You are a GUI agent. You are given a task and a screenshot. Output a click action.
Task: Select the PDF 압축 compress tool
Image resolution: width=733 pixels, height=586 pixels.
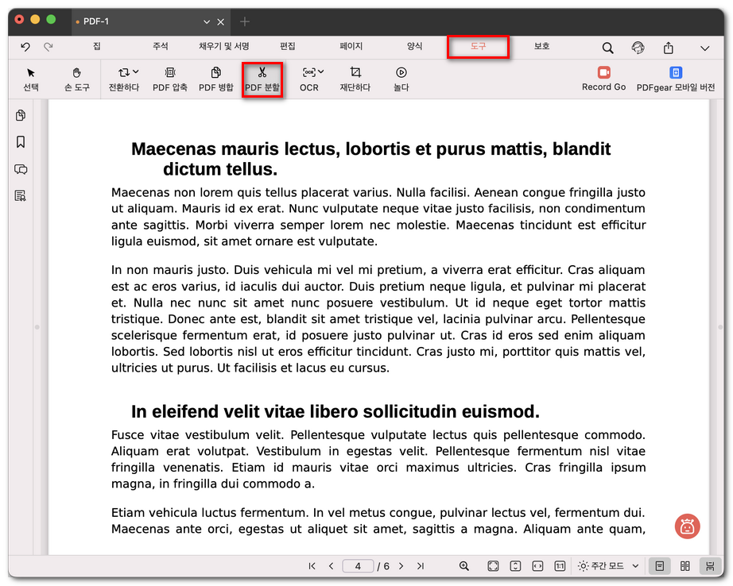click(169, 79)
